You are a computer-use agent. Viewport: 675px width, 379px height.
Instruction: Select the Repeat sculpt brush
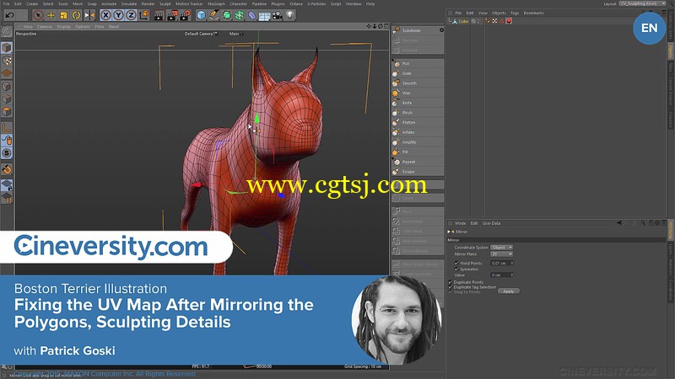pyautogui.click(x=418, y=162)
